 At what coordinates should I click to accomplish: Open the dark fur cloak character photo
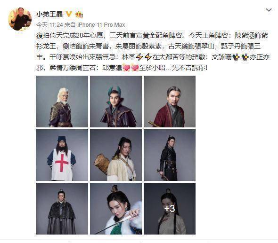tap(62, 209)
